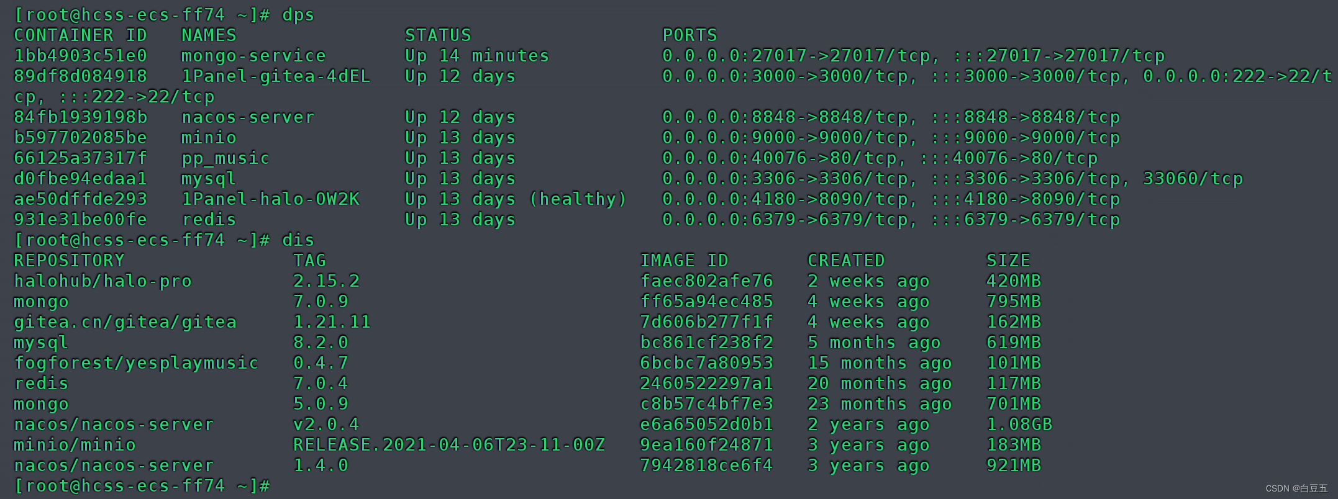The height and width of the screenshot is (499, 1338).
Task: Click the 1Panel-halo-OW2K container name
Action: (270, 199)
